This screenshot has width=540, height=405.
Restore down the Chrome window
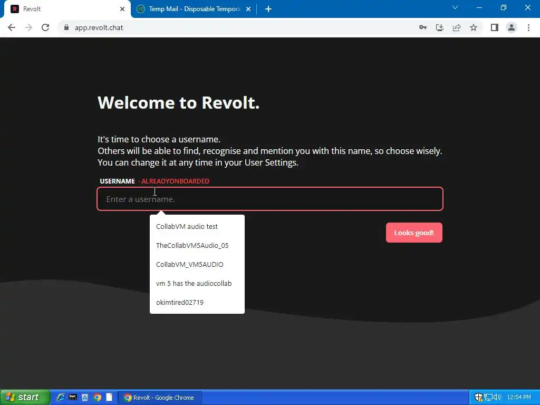coord(504,7)
